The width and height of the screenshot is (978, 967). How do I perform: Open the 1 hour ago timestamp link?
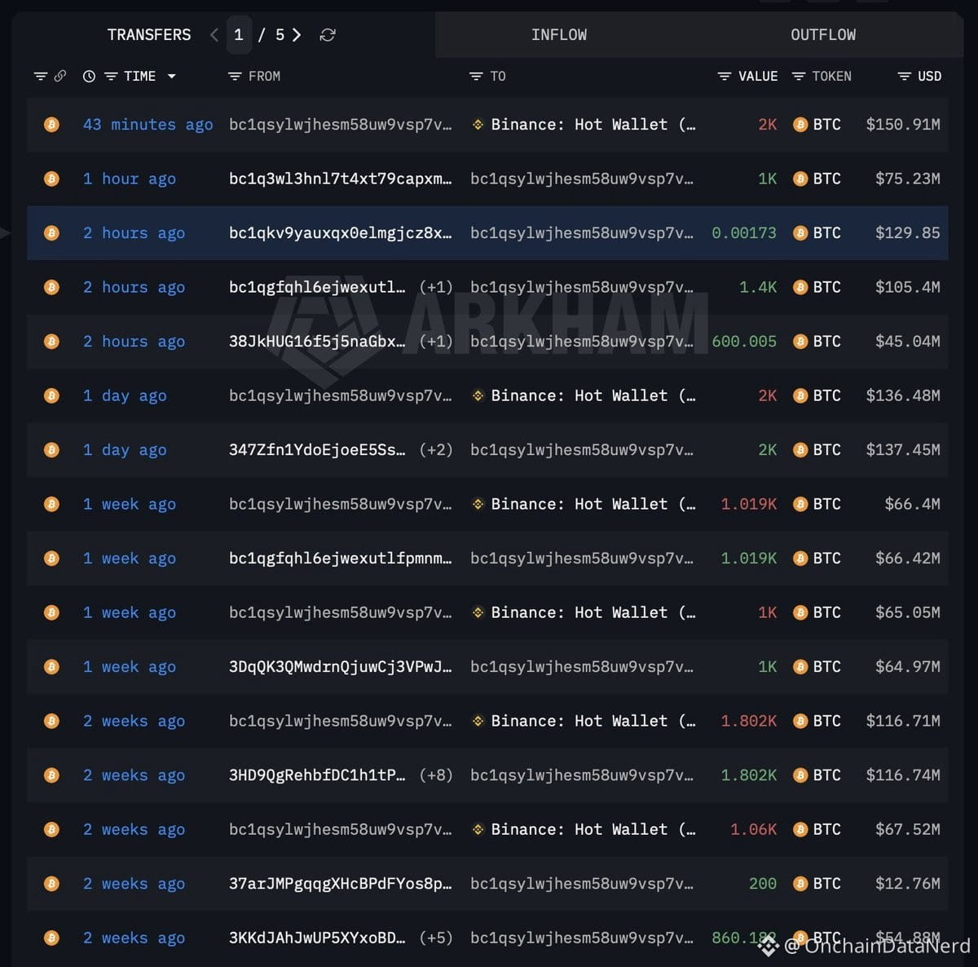point(129,179)
